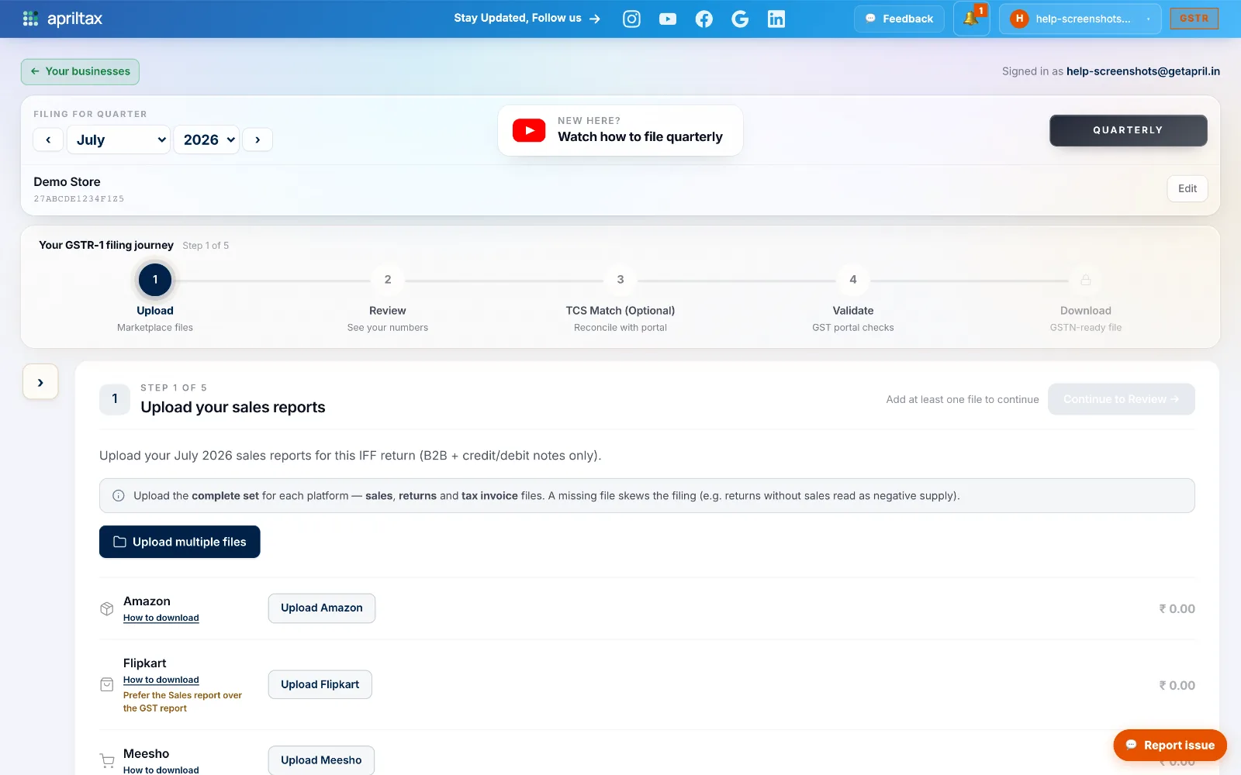Click the Meesho cart icon
The image size is (1241, 775).
point(107,760)
